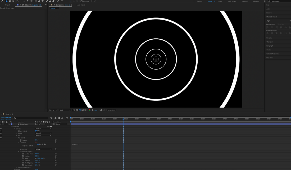This screenshot has width=291, height=170.
Task: Hide Shape Layer 1 with eye icon
Action: [1, 124]
